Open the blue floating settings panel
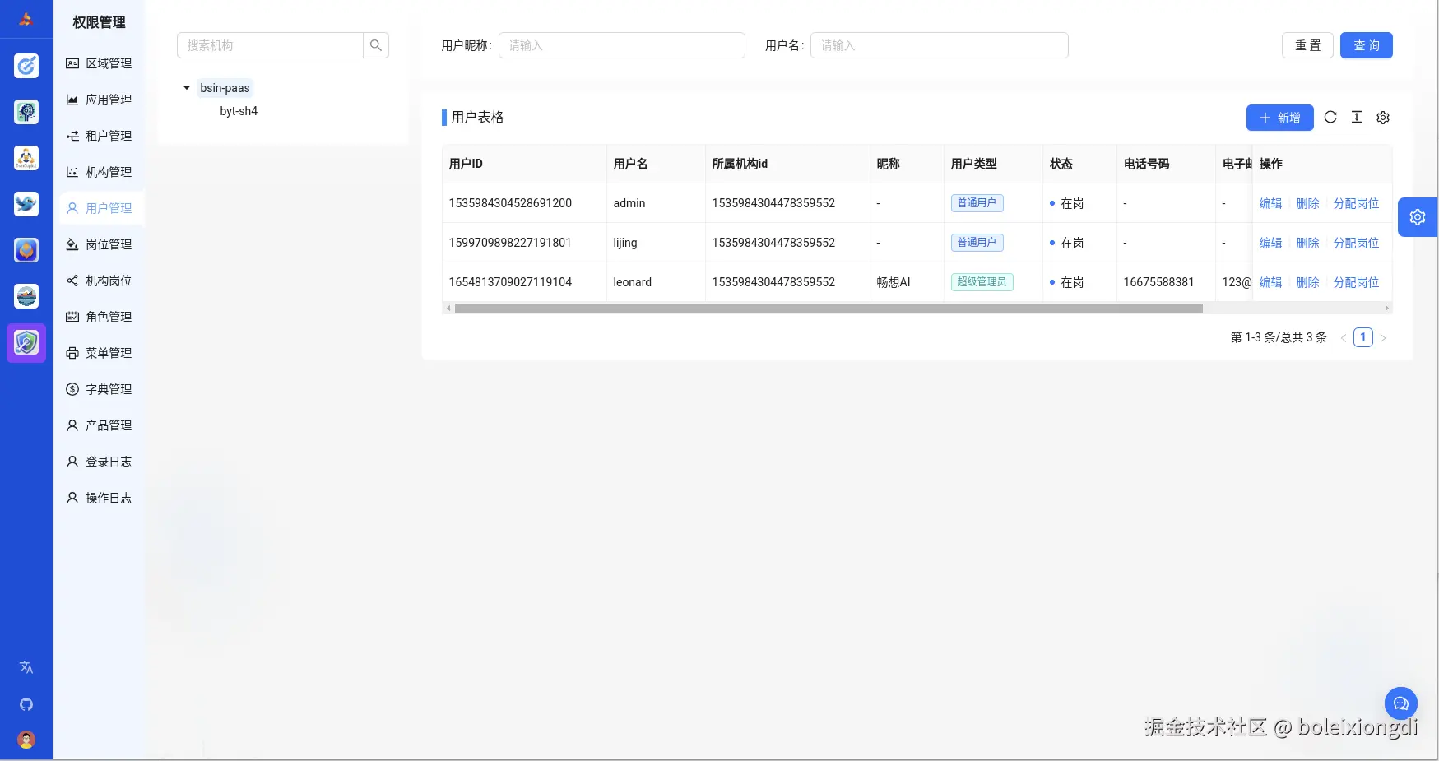Viewport: 1439px width, 761px height. (1418, 217)
